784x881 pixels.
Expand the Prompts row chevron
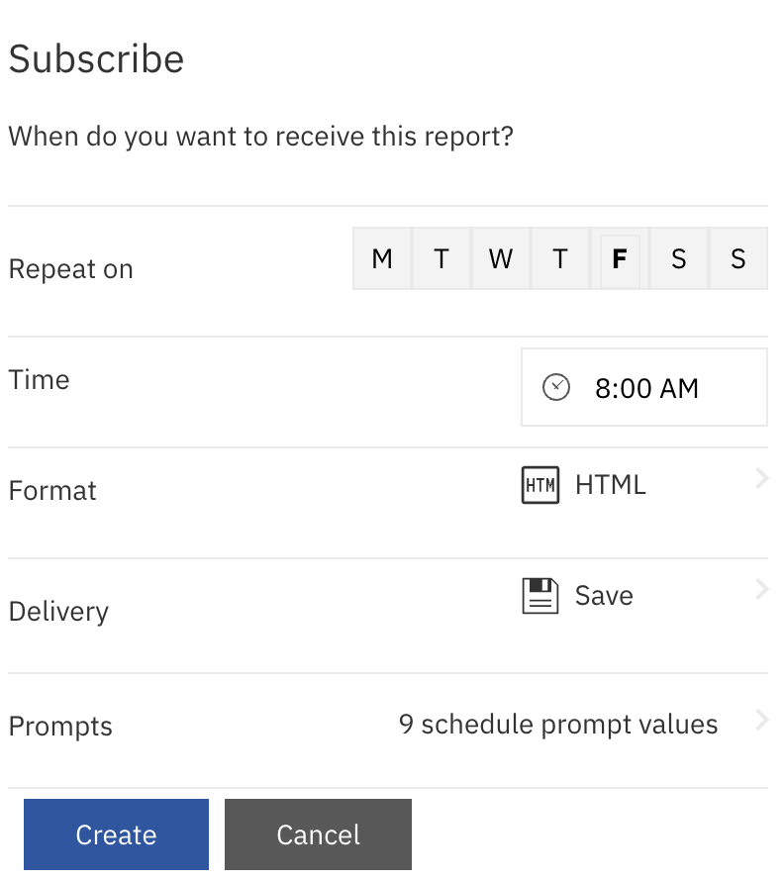coord(761,721)
